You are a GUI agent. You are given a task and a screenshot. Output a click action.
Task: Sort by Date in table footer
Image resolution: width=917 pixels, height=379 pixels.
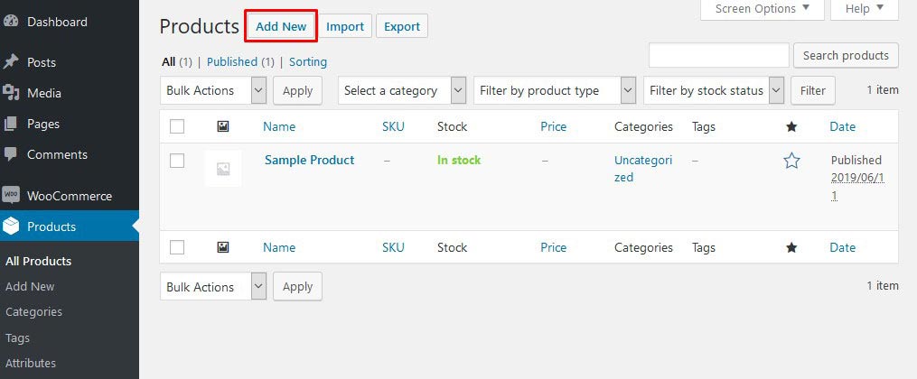(x=843, y=247)
